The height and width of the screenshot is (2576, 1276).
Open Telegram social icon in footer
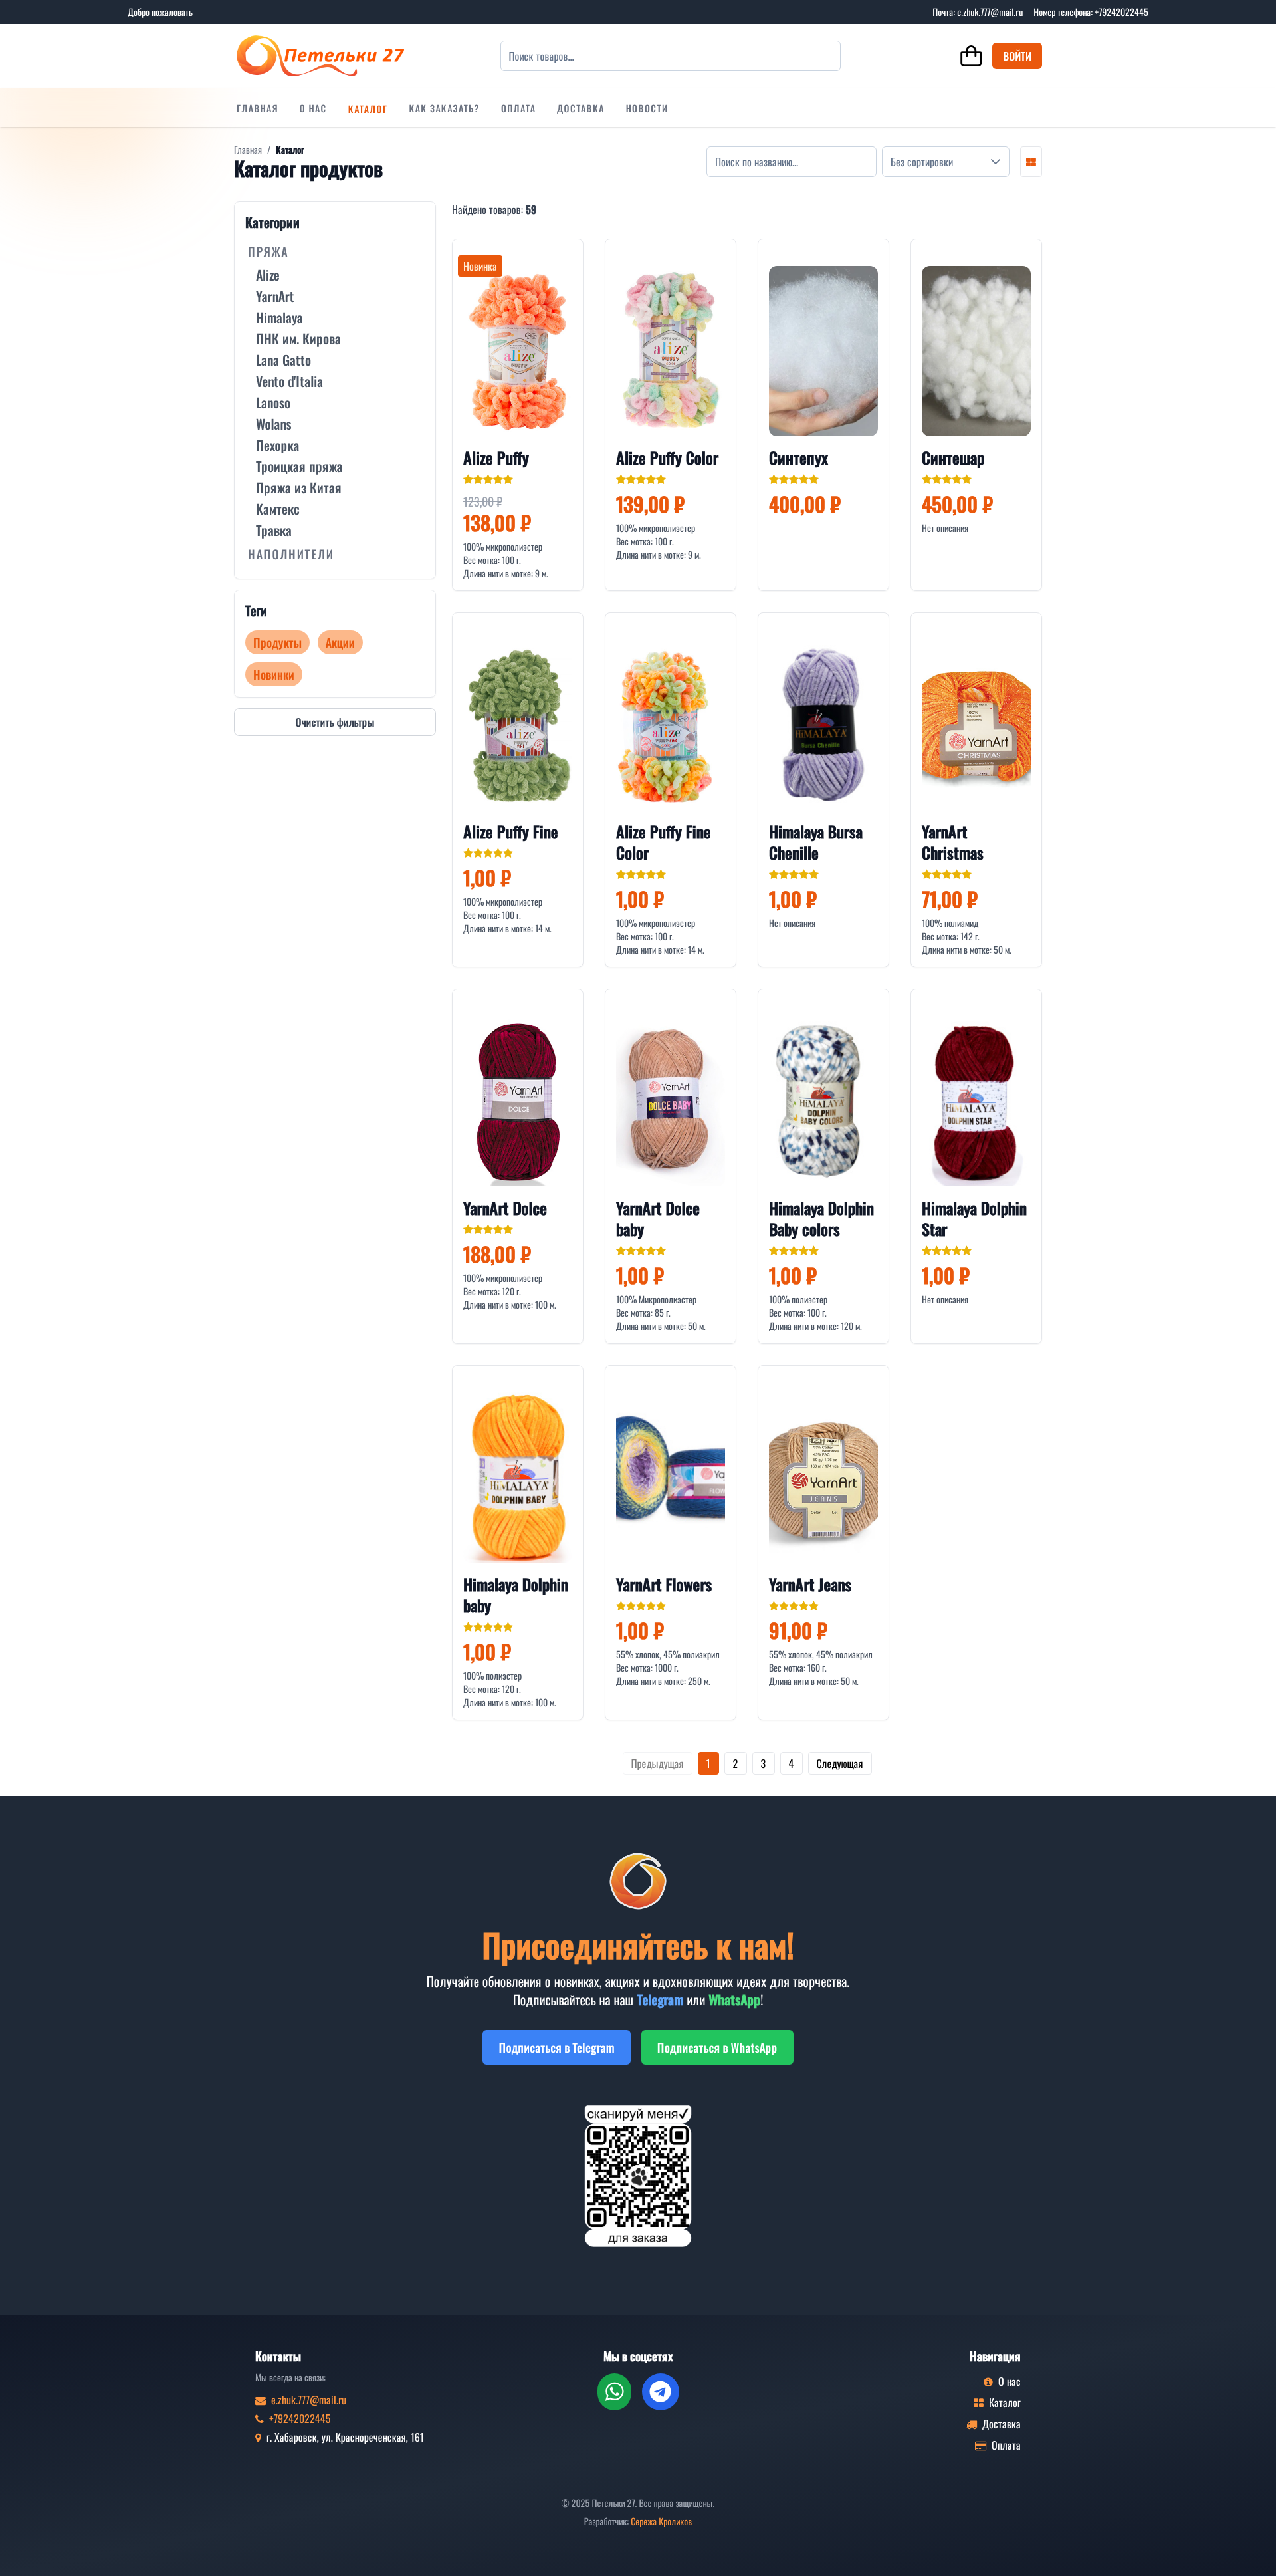(661, 2391)
